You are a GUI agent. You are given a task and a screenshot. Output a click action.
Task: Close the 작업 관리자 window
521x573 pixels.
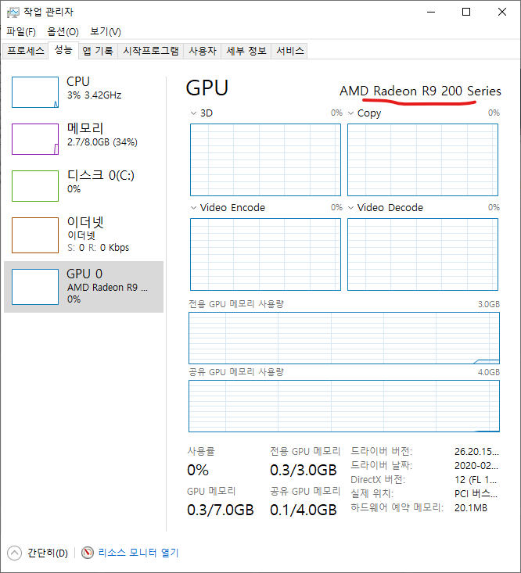point(502,12)
